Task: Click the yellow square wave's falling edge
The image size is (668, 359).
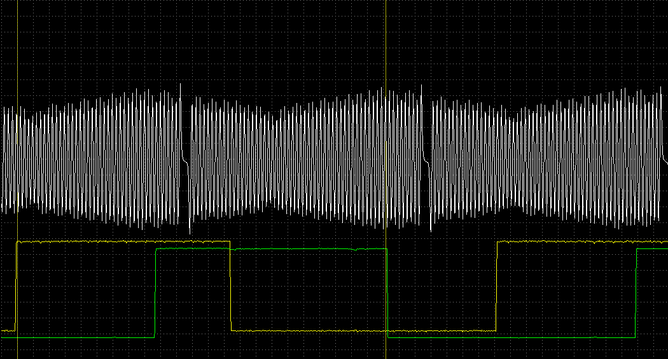Action: click(230, 286)
